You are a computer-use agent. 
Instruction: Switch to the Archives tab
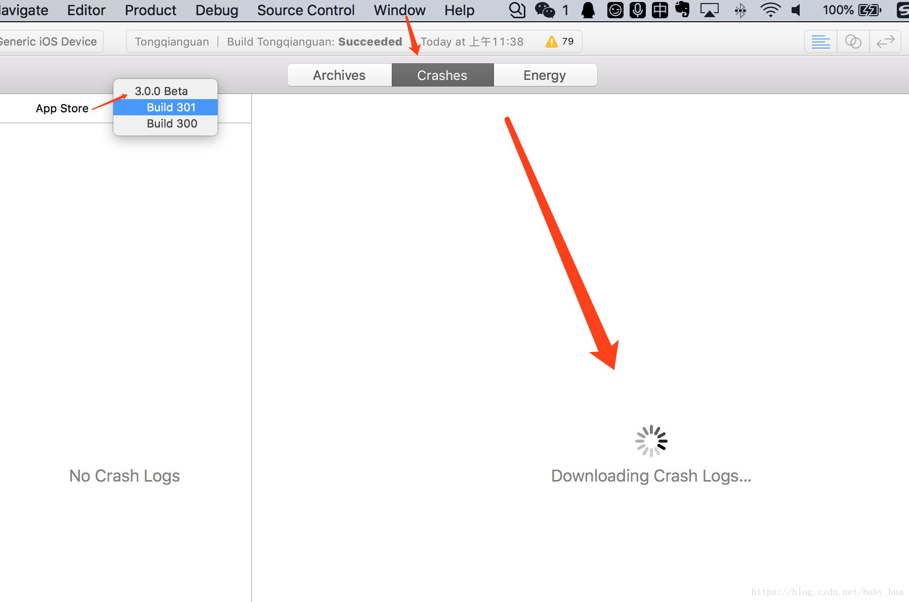point(339,75)
